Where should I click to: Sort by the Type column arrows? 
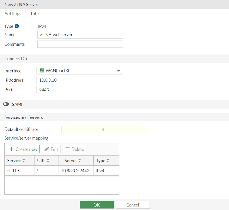(x=108, y=161)
